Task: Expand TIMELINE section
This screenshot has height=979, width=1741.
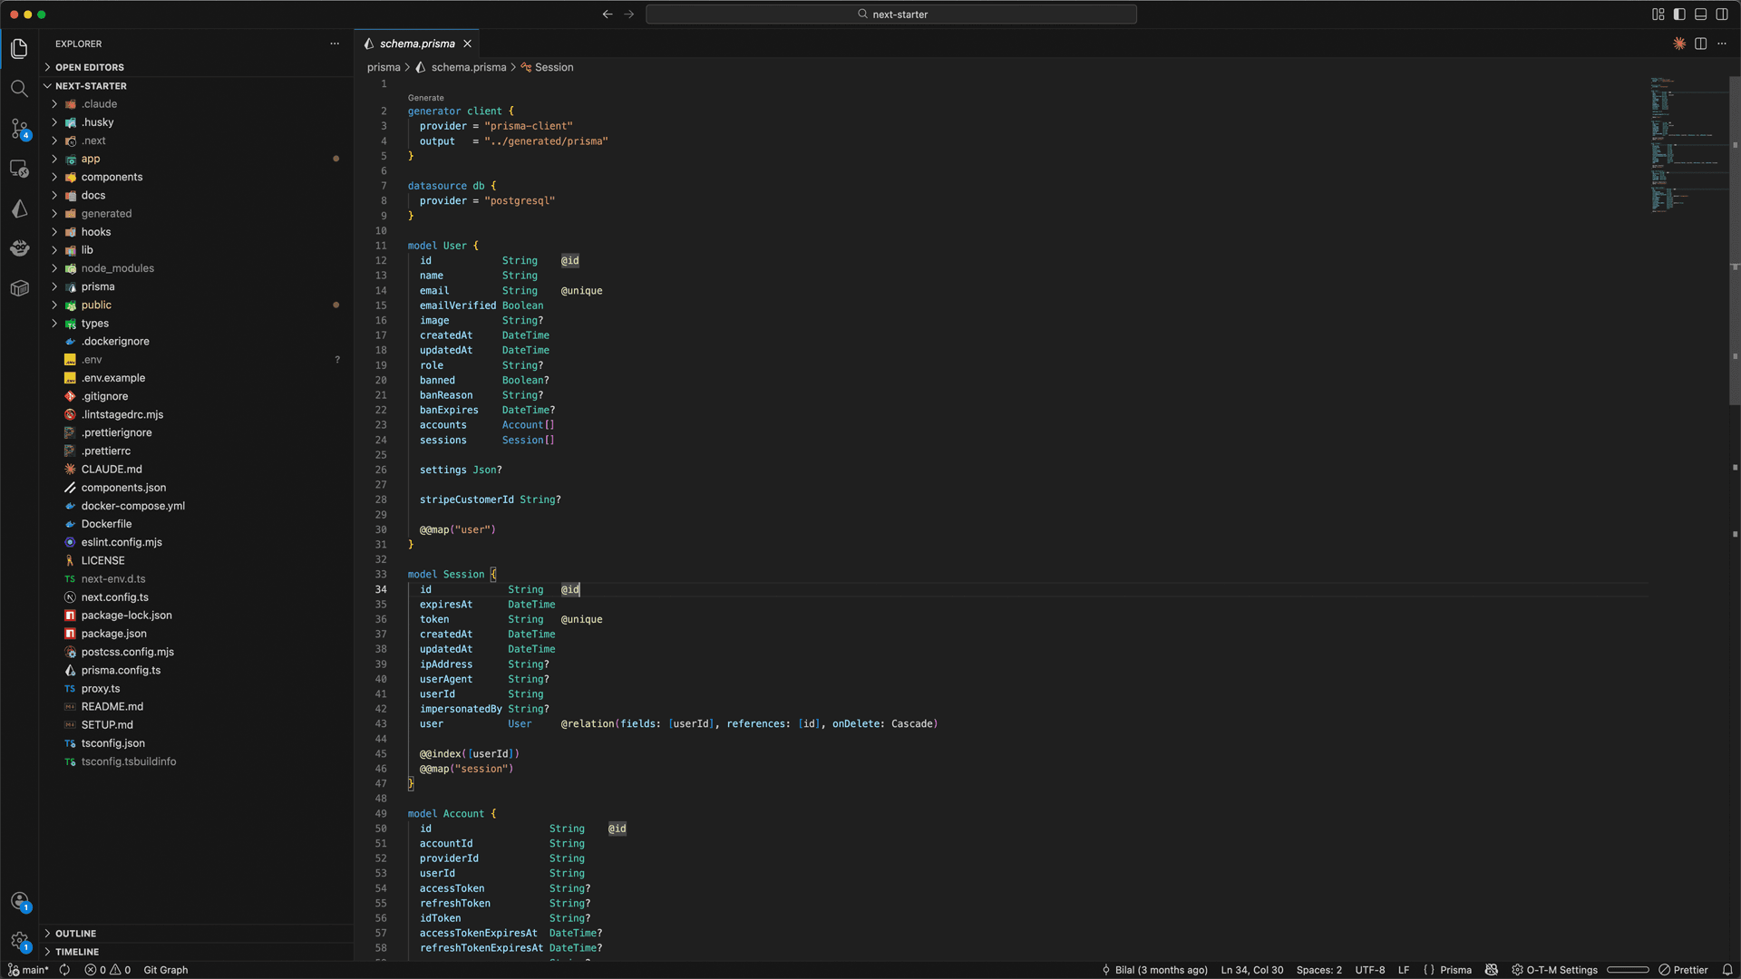Action: pos(77,952)
